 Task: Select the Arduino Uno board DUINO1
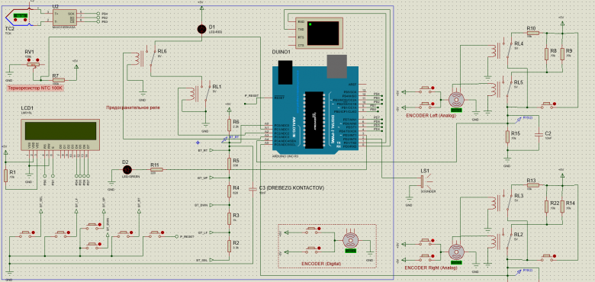[315, 110]
